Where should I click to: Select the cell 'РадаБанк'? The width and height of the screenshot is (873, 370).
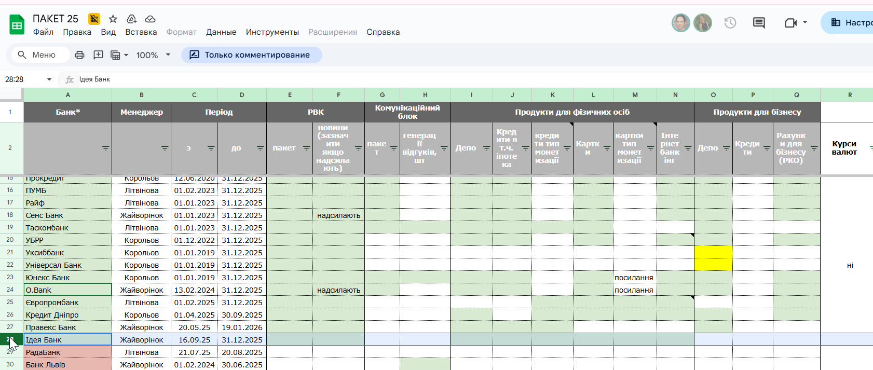point(67,352)
